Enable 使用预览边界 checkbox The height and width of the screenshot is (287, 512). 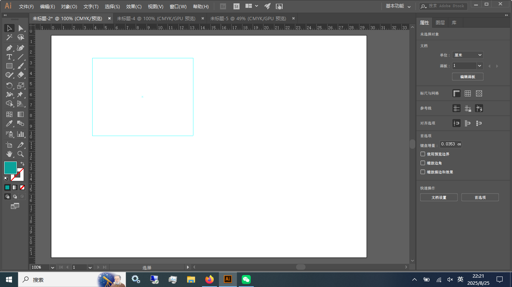[x=423, y=154]
